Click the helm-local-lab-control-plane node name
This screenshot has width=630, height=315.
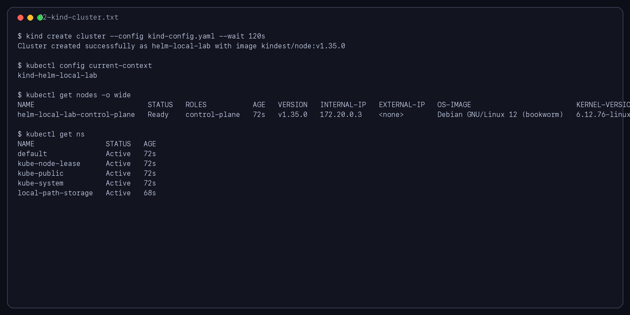pos(76,115)
